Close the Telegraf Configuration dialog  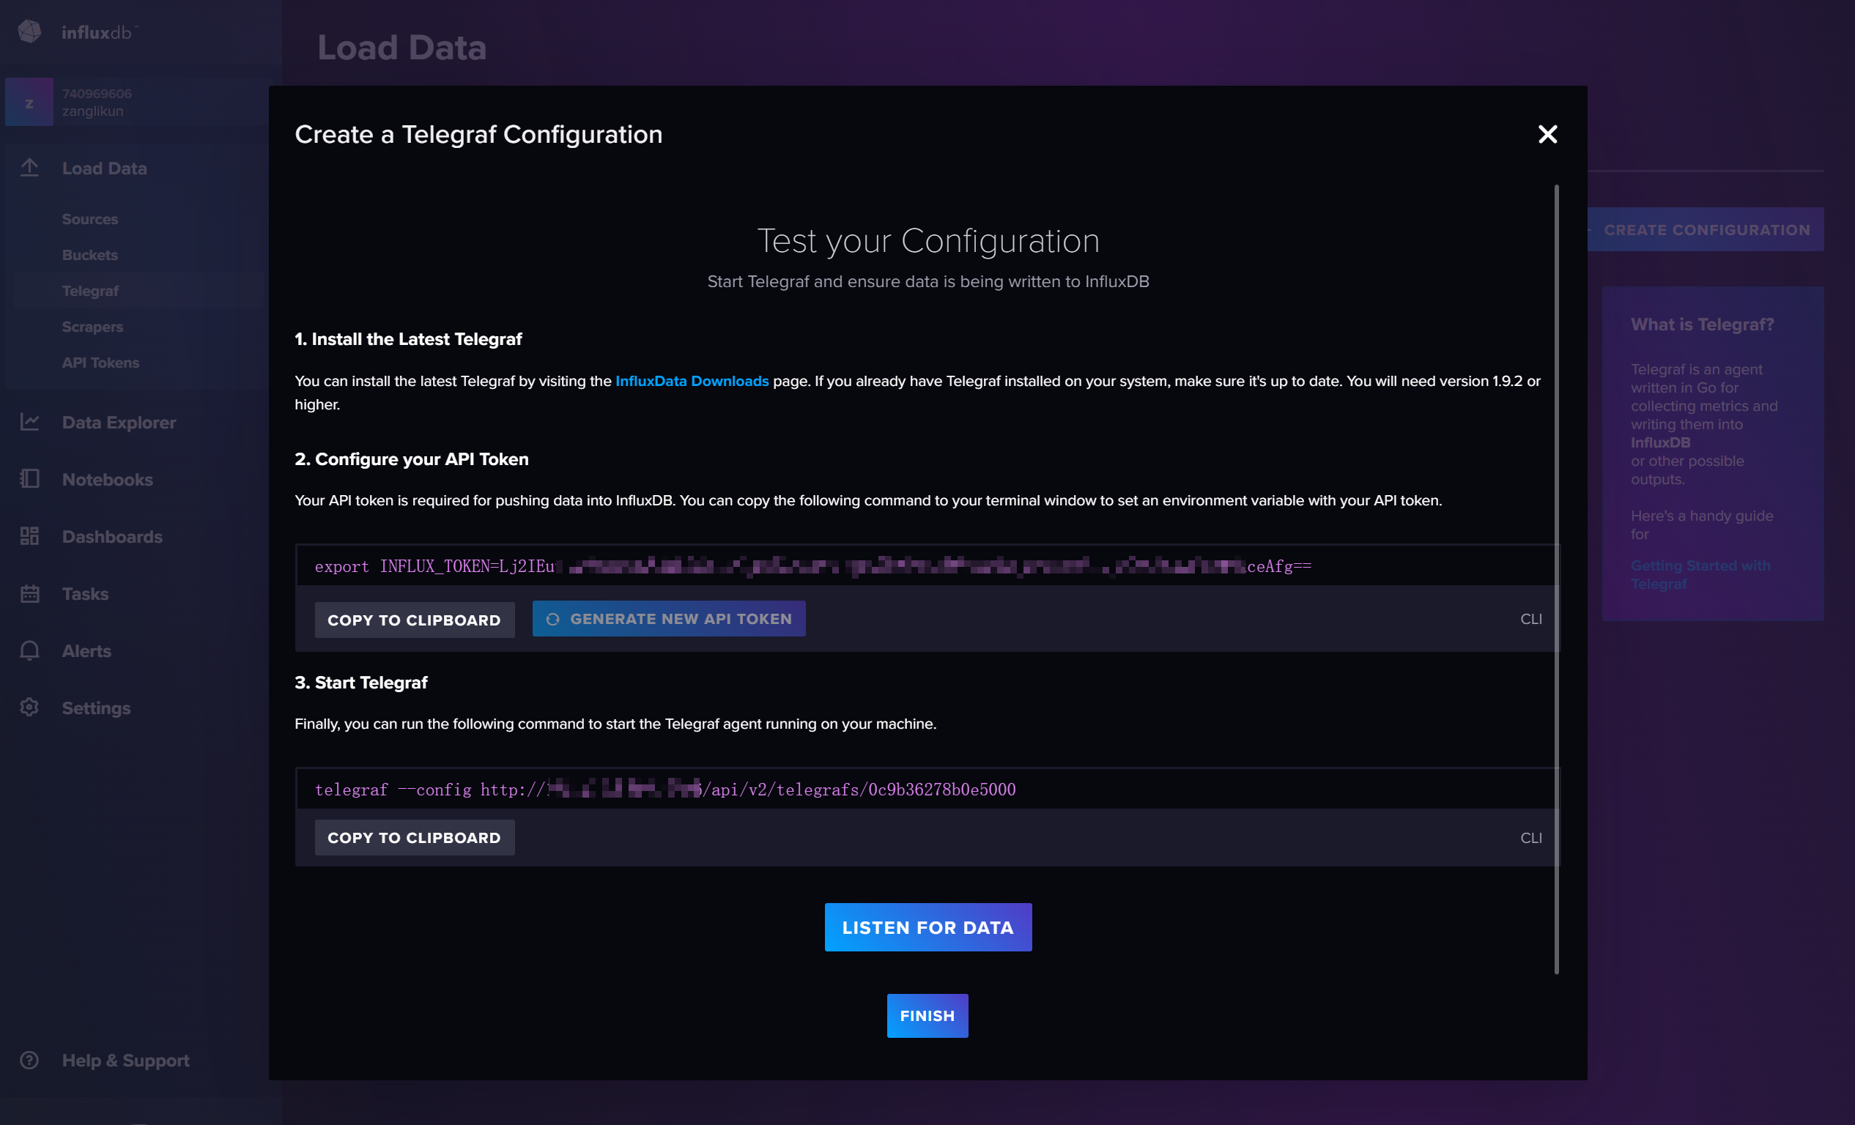tap(1547, 134)
